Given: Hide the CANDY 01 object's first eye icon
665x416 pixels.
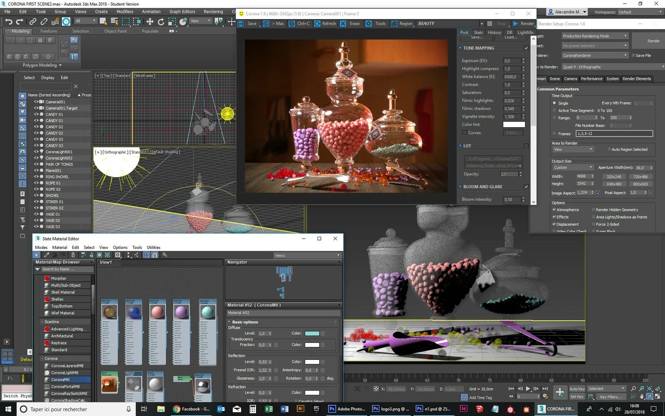Looking at the screenshot, I should 36,114.
